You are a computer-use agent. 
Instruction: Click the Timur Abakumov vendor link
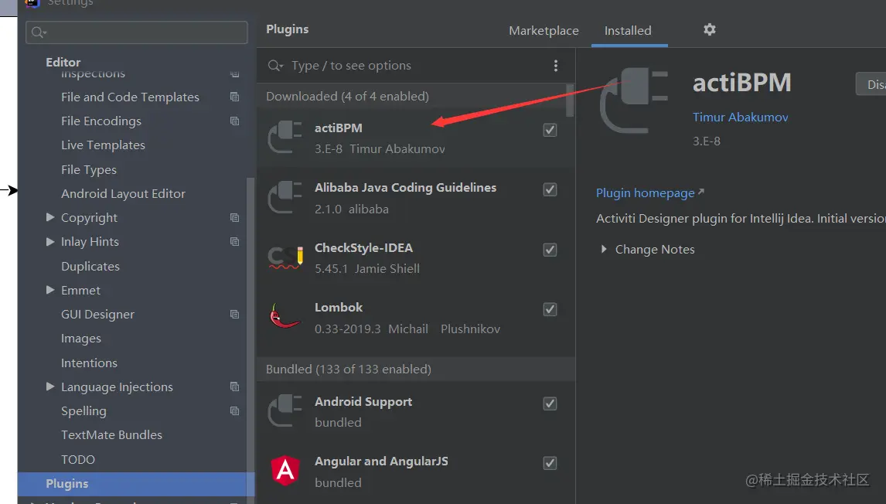[x=740, y=117]
